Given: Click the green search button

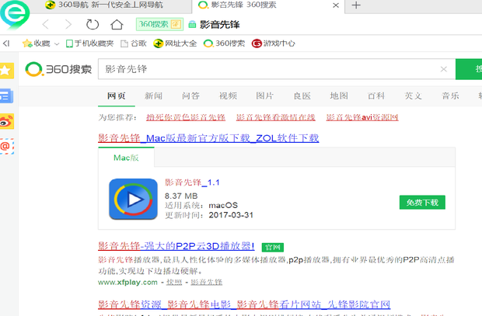Looking at the screenshot, I should [x=469, y=69].
